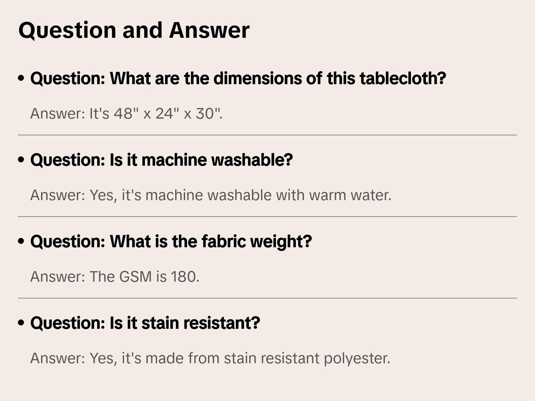Click the bullet beside the machine washable question
The image size is (535, 401).
[21, 160]
